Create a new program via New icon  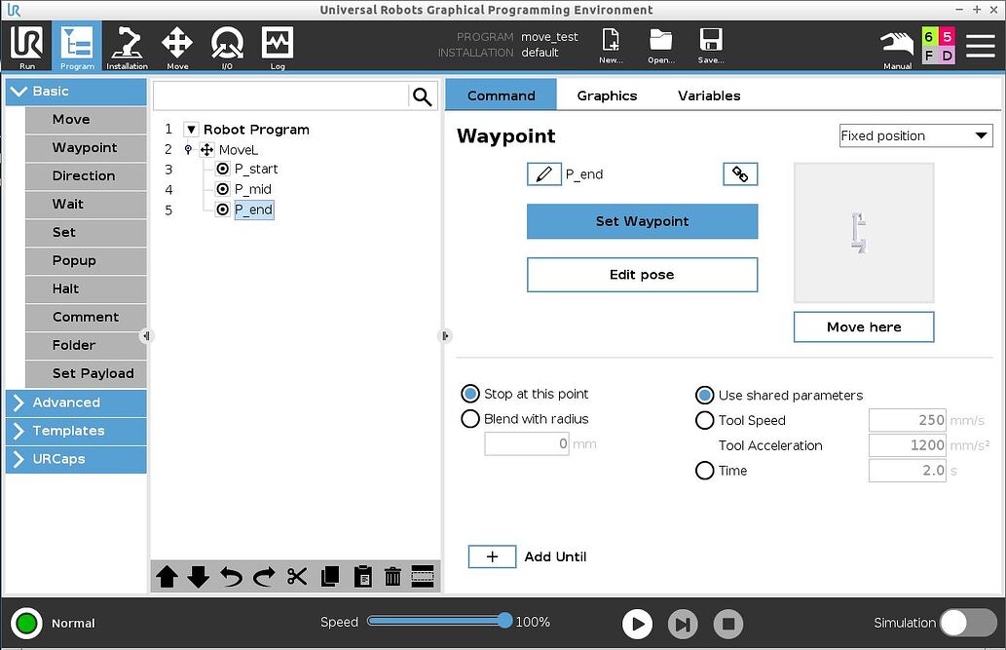(611, 46)
